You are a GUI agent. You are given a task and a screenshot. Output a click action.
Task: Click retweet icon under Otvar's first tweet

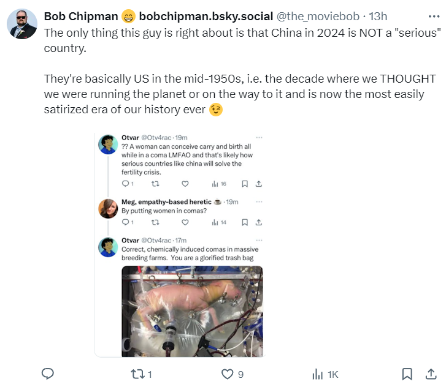pyautogui.click(x=154, y=183)
